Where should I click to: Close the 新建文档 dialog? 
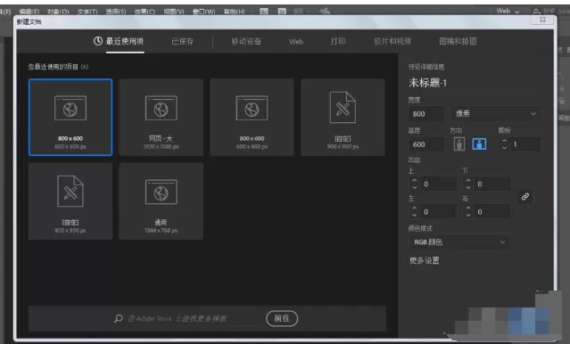click(542, 20)
